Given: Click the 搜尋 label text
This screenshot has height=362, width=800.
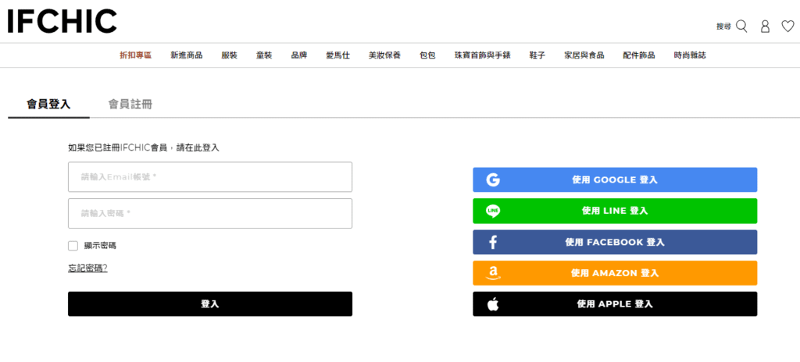Looking at the screenshot, I should click(x=723, y=27).
